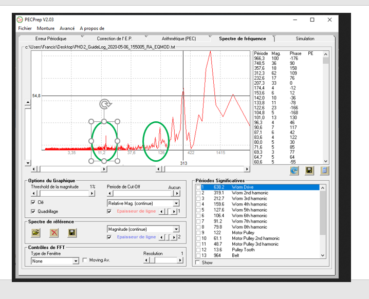Decrease red line thickness with left arrow

[x=161, y=212]
